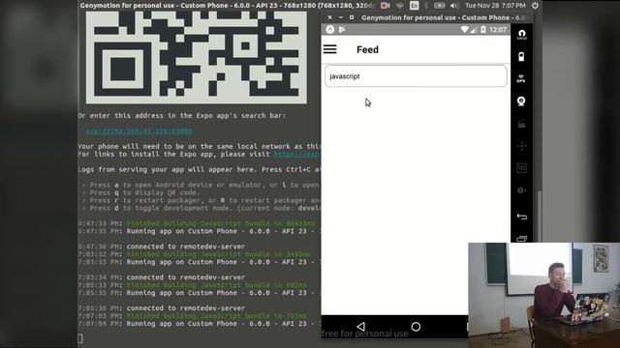
Task: Tap Android home circle button
Action: (416, 327)
